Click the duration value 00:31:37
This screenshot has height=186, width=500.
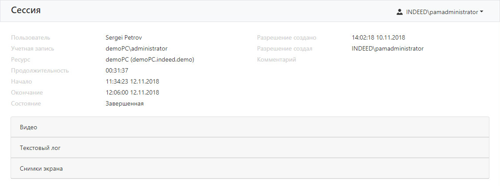pos(117,70)
